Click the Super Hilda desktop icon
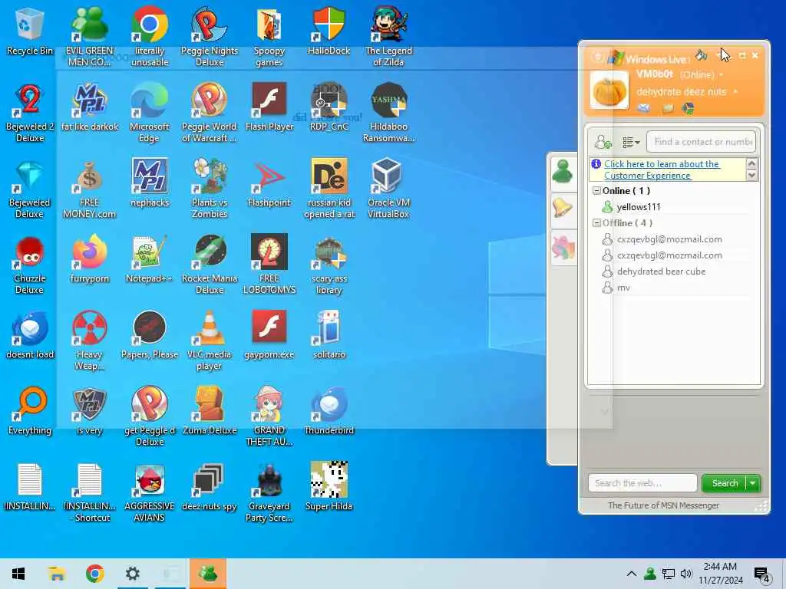Viewport: 786px width, 589px height. coord(329,486)
